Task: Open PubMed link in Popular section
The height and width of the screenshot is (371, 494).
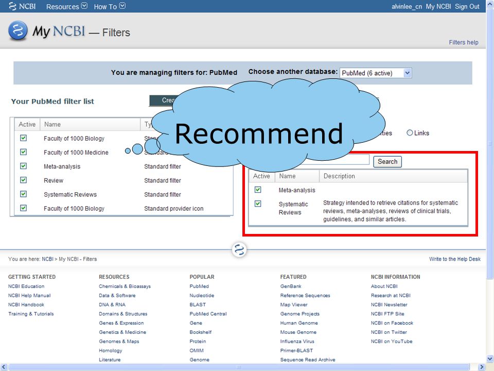Action: 199,286
